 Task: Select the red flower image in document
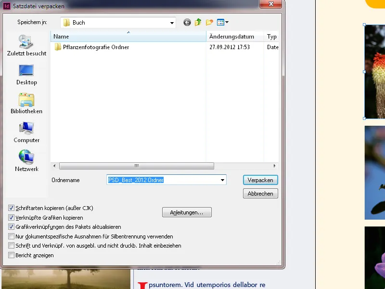pyautogui.click(x=375, y=71)
